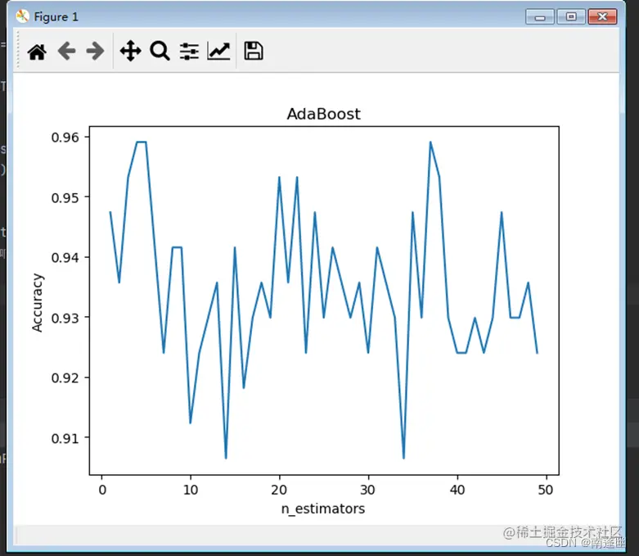Click the Figure 1 title bar text
This screenshot has width=639, height=556.
click(x=56, y=16)
